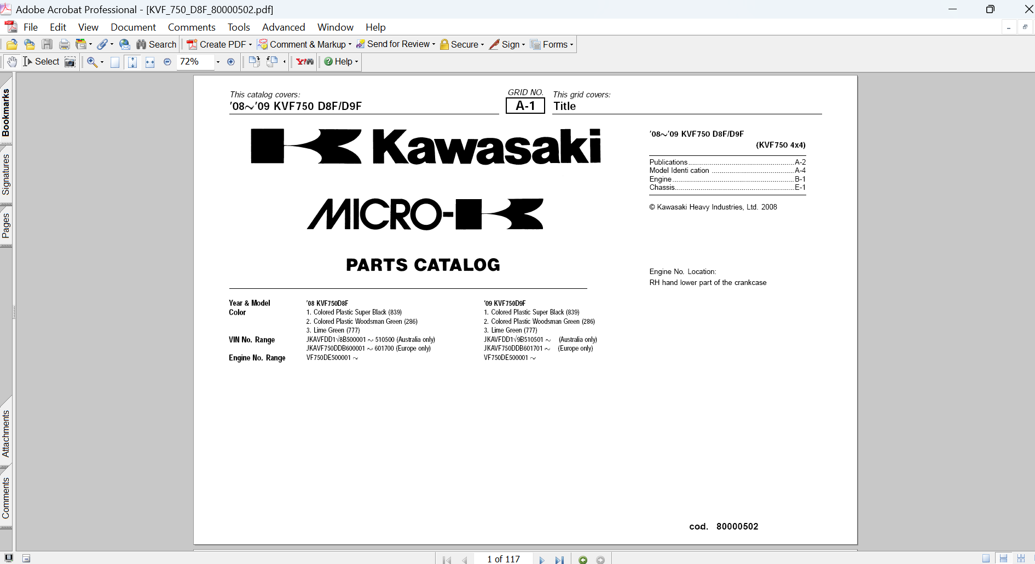Viewport: 1035px width, 564px height.
Task: Click the rotate view toolbar expand arrow
Action: tap(285, 62)
